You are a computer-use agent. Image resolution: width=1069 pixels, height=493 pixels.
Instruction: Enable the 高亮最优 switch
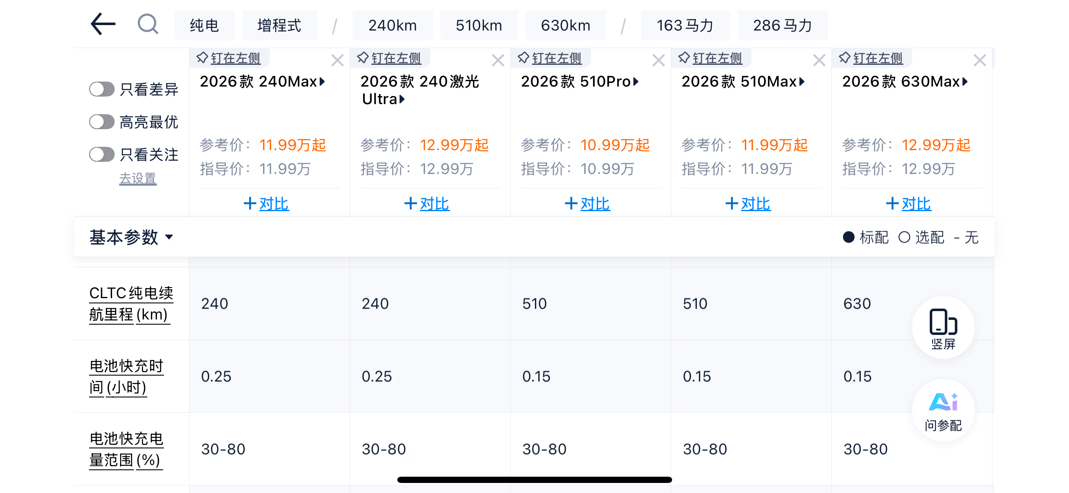click(x=102, y=122)
